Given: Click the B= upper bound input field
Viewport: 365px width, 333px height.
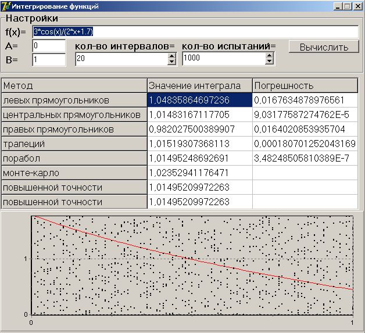Looking at the screenshot, I should click(x=49, y=60).
